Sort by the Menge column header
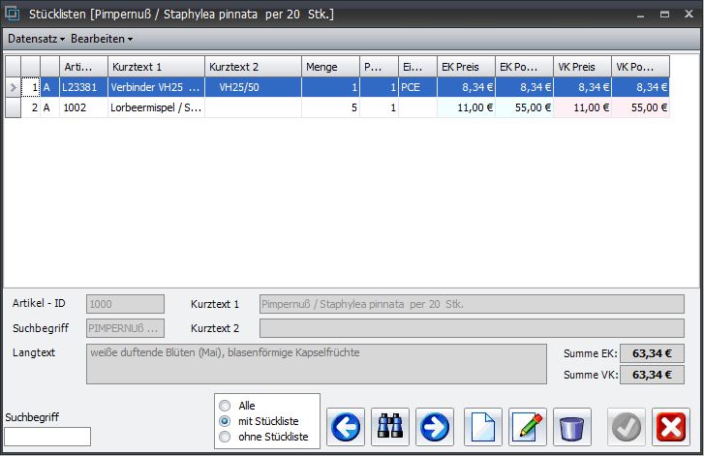The height and width of the screenshot is (456, 704). pyautogui.click(x=329, y=67)
